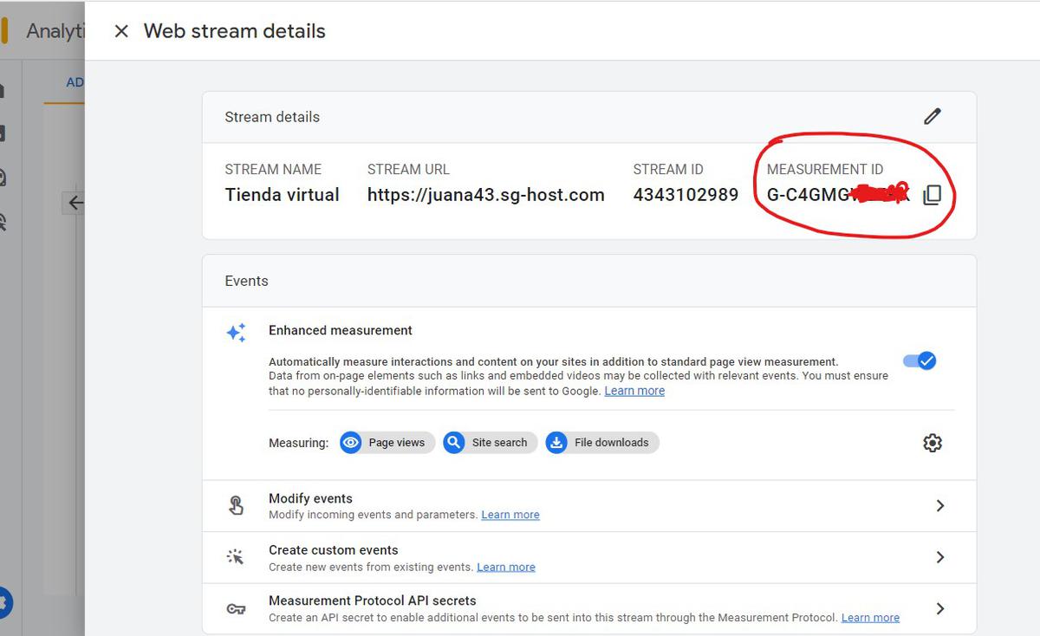Select the Page views measuring chip
This screenshot has height=636, width=1040.
pyautogui.click(x=387, y=443)
